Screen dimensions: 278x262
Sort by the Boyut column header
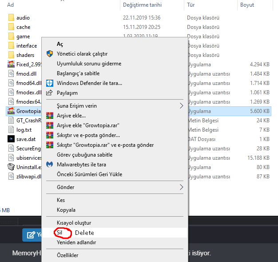pyautogui.click(x=247, y=5)
